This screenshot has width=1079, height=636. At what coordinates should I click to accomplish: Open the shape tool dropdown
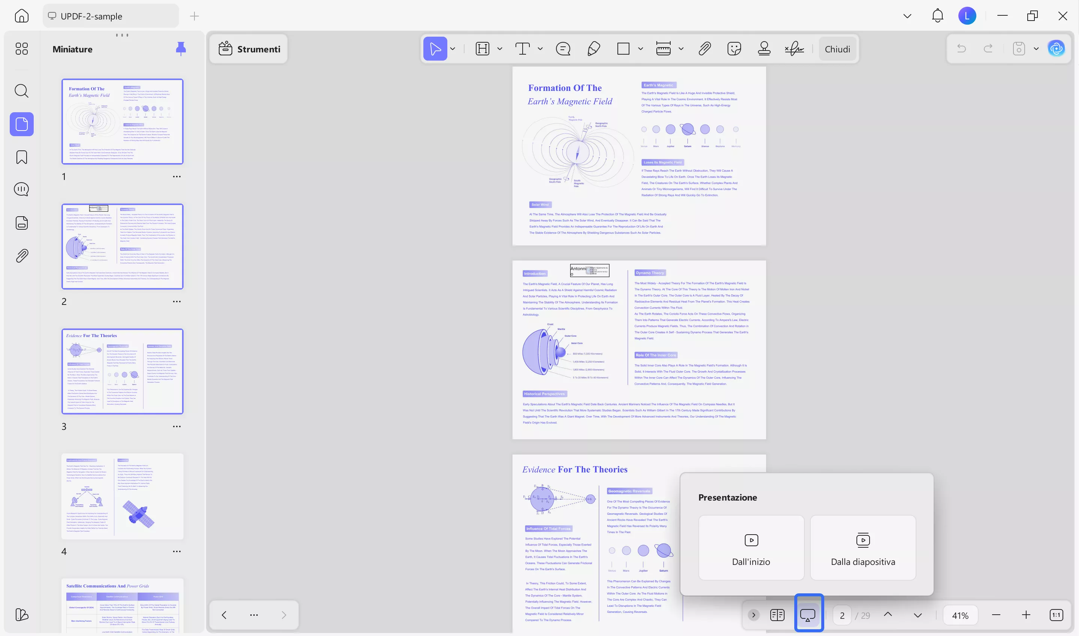point(641,48)
